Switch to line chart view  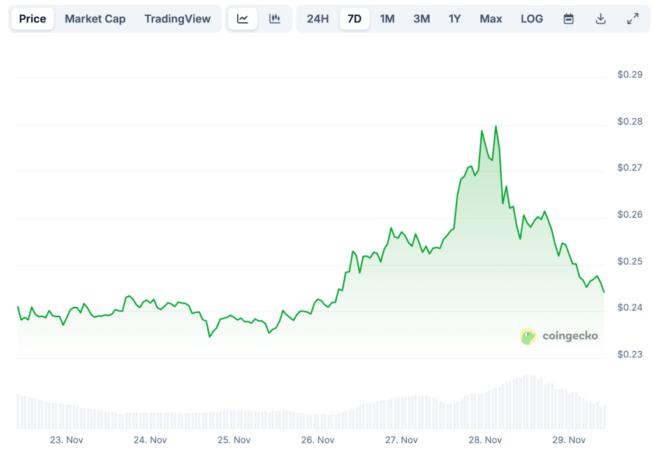242,18
